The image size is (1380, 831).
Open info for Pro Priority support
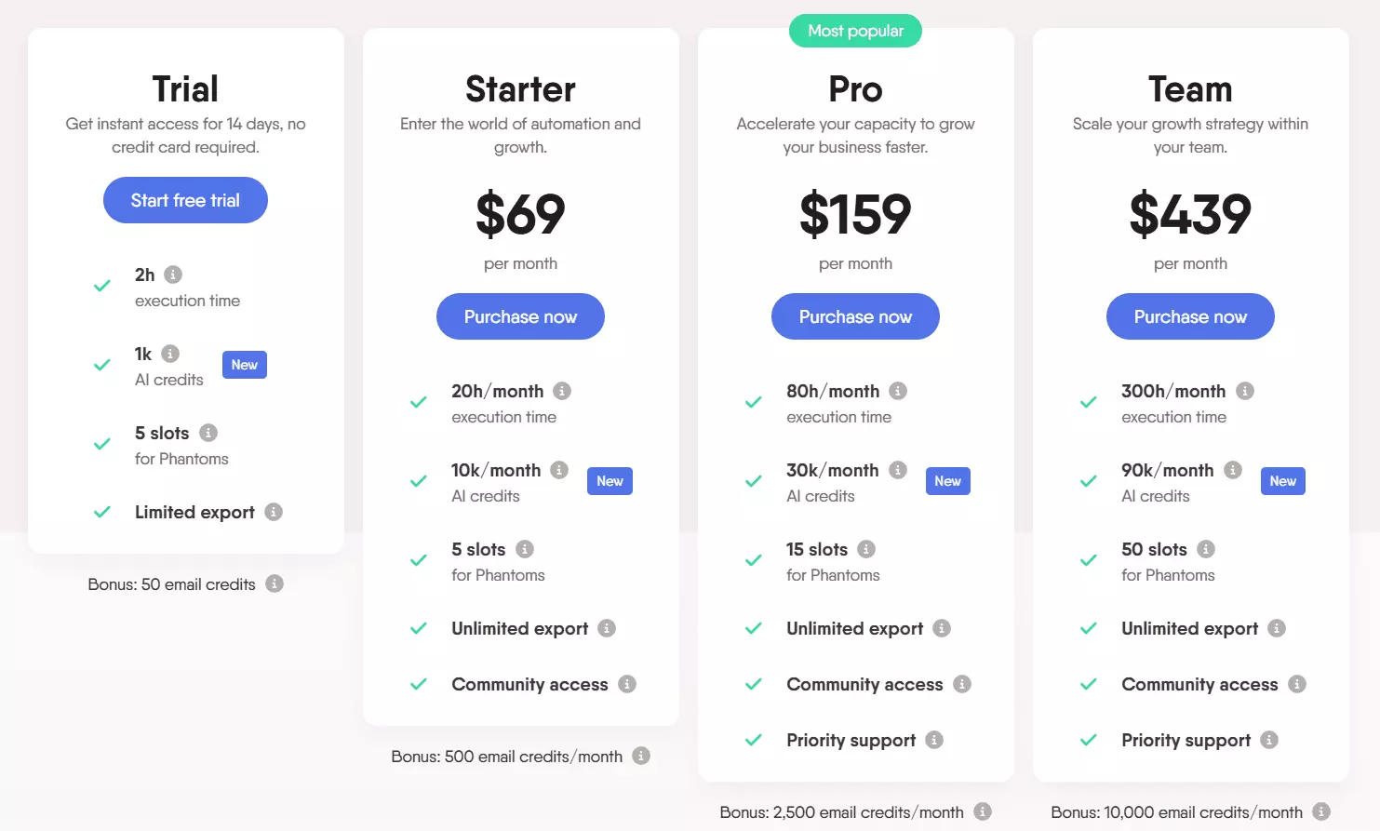[934, 740]
